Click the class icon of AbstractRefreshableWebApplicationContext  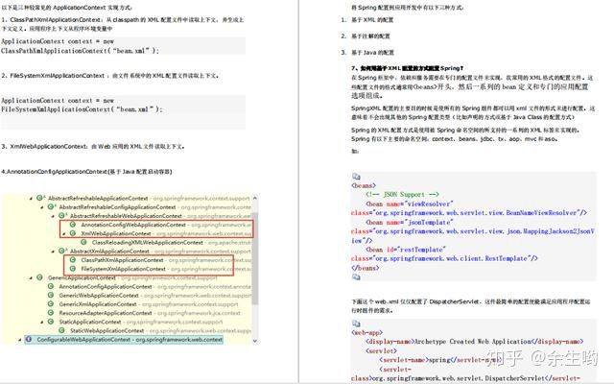pos(61,215)
